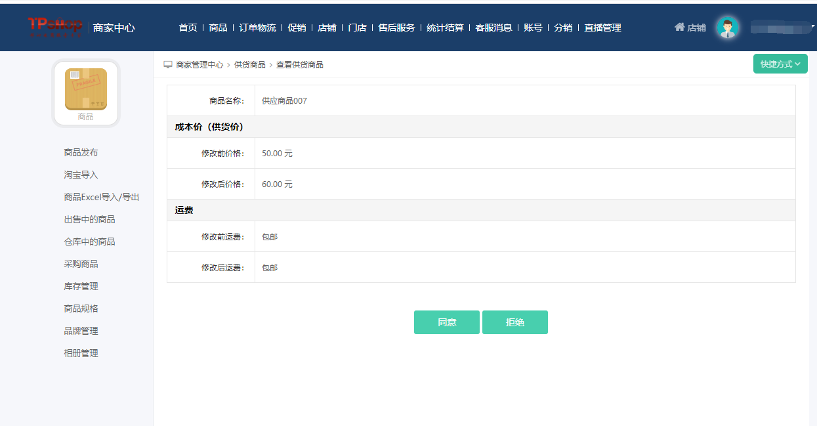Open the account dropdown arrow
This screenshot has height=426, width=817.
tap(812, 26)
